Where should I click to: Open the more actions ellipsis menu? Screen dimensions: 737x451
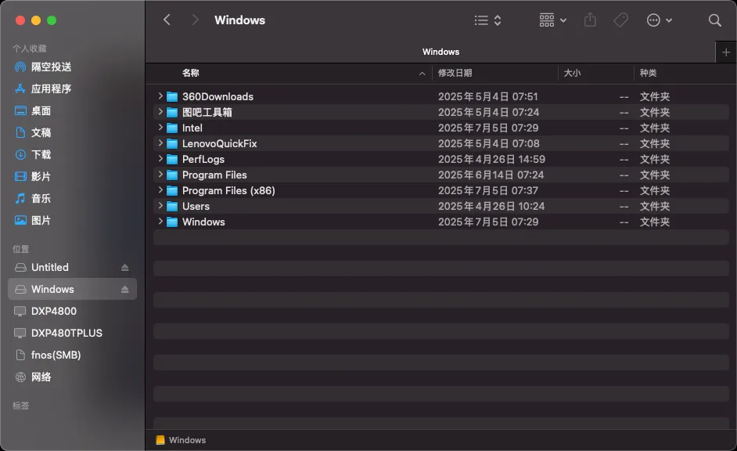(660, 20)
